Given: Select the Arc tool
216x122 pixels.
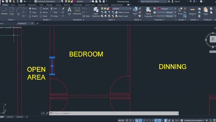Looking at the screenshot, I should [19, 11].
